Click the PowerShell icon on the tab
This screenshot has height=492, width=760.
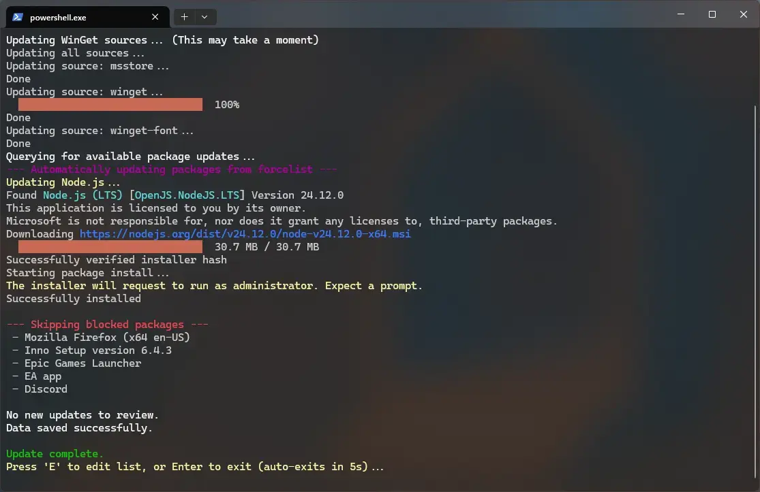pyautogui.click(x=16, y=16)
